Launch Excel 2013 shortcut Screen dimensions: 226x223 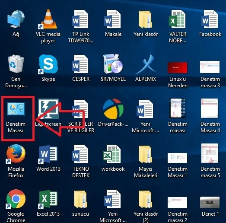[x=48, y=199]
